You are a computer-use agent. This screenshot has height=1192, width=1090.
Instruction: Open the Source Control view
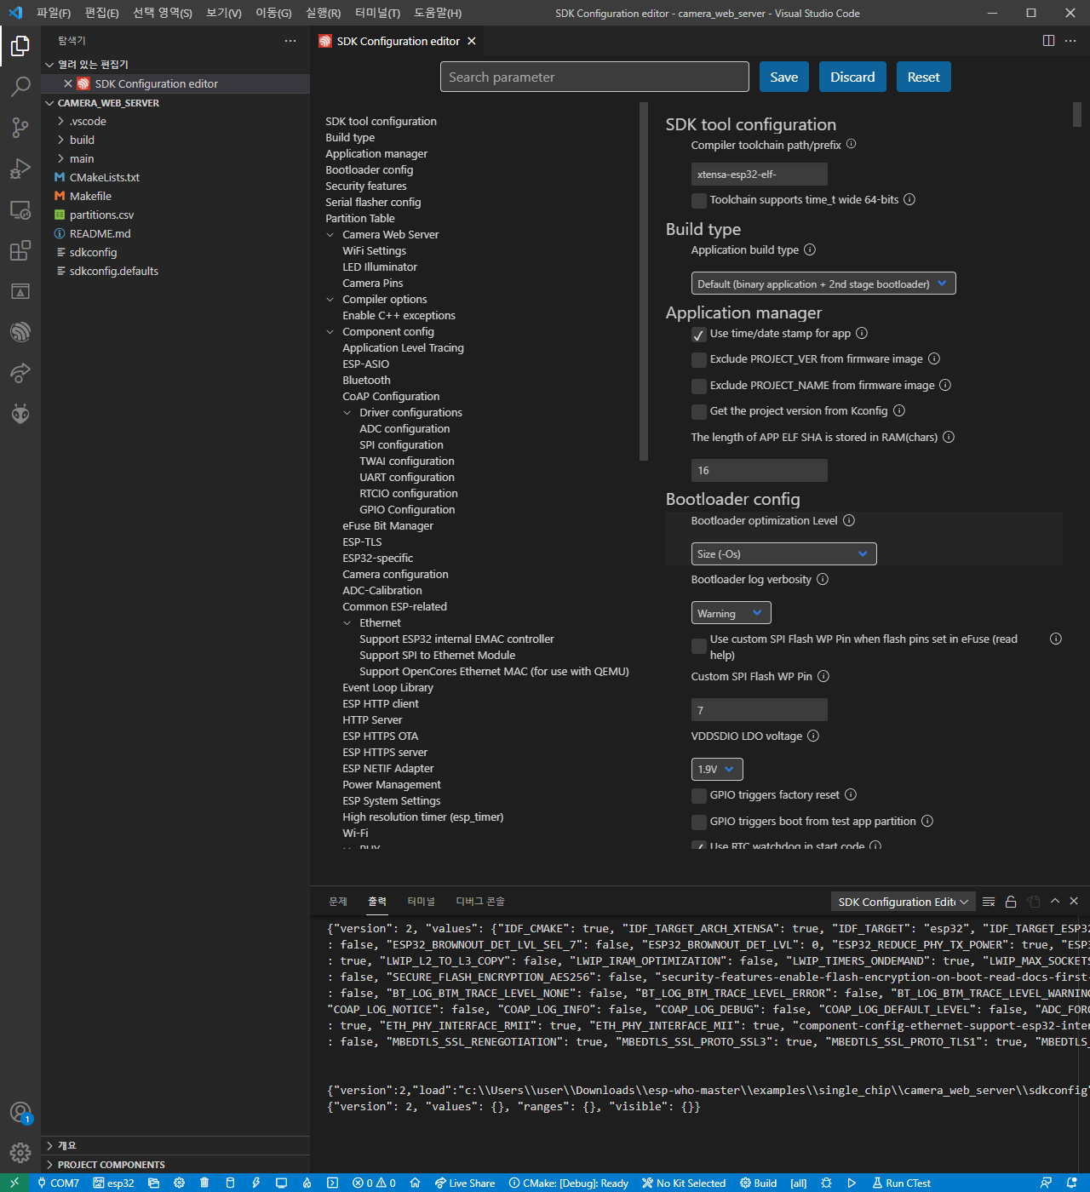pyautogui.click(x=20, y=128)
